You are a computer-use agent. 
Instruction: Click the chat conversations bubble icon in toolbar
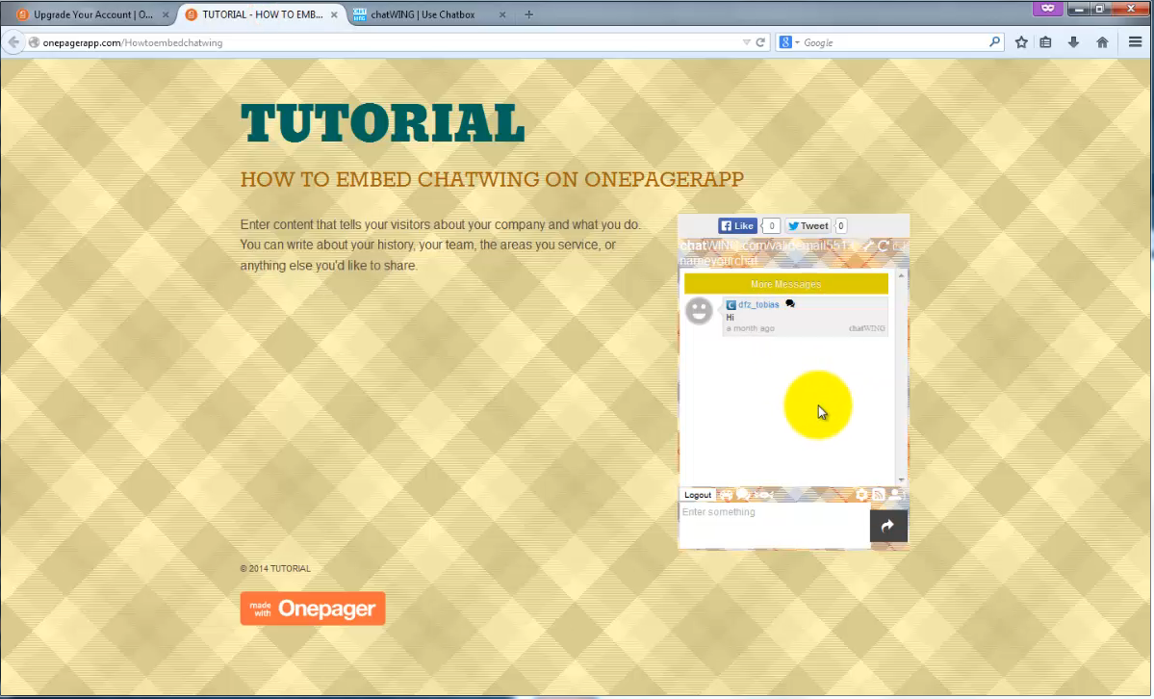[x=743, y=495]
